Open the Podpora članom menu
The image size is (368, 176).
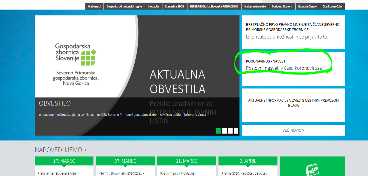(x=282, y=6)
